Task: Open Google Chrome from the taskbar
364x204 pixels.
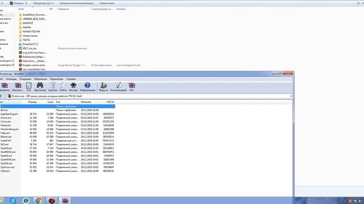Action: click(x=39, y=201)
